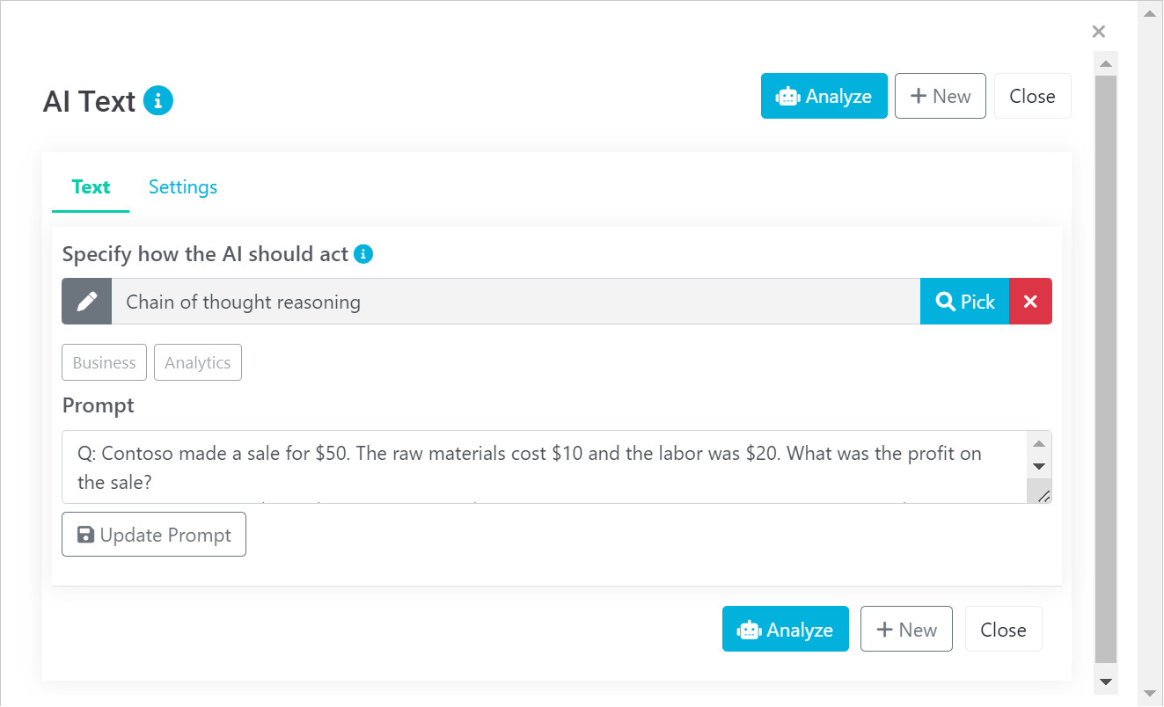
Task: Clear the selection with the red X button
Action: tap(1030, 302)
